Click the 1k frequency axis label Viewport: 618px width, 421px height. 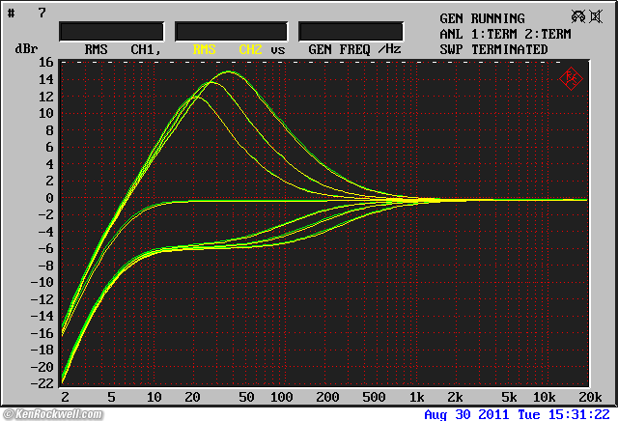click(416, 398)
